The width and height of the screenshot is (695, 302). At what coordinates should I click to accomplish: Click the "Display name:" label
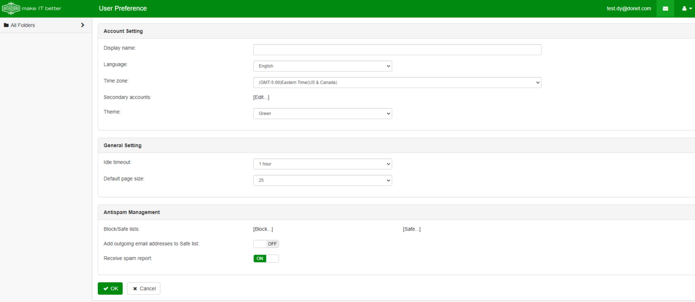[120, 48]
